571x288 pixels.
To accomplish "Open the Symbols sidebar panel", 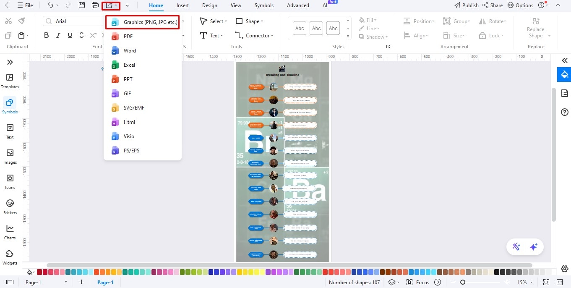I will tap(10, 106).
